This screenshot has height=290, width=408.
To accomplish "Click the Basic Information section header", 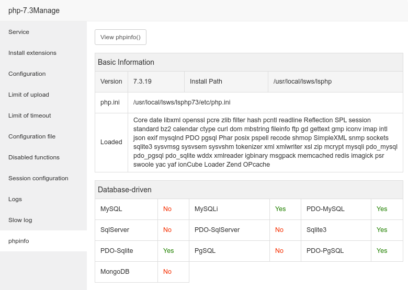I will tap(126, 62).
